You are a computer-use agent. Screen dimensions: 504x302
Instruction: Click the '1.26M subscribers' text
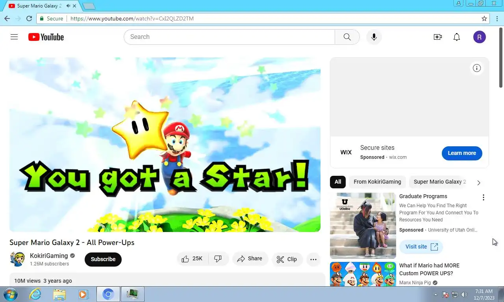[x=49, y=264]
